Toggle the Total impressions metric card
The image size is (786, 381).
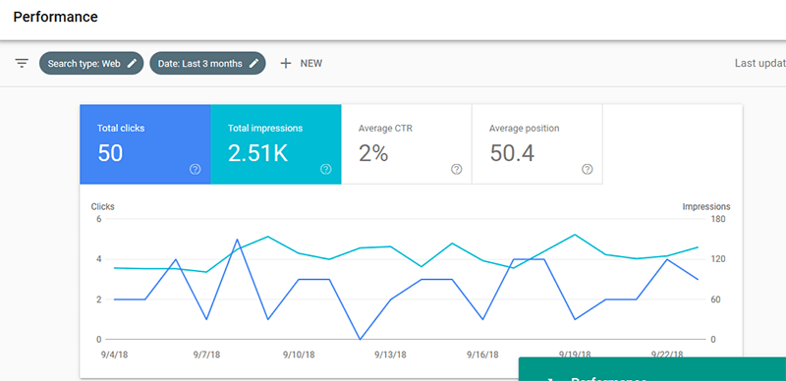276,144
